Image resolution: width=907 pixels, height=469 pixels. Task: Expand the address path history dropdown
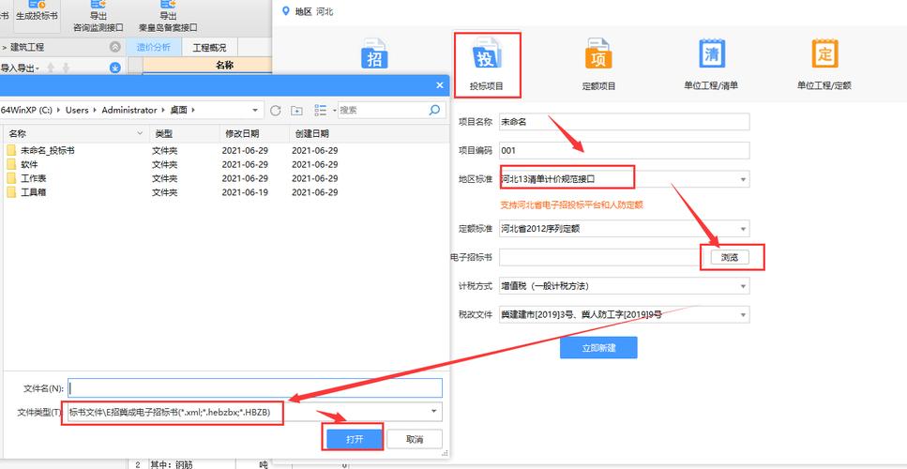(x=255, y=110)
